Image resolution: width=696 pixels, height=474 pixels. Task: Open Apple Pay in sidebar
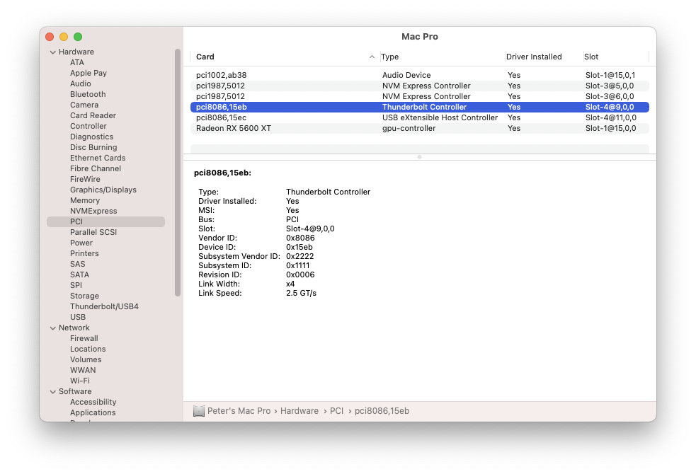coord(89,73)
